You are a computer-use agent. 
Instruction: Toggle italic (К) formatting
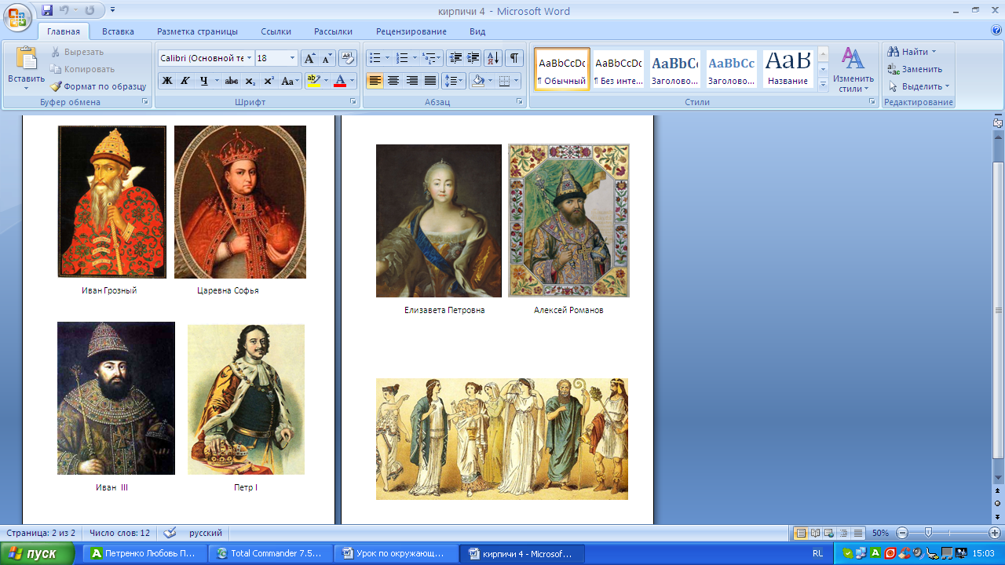point(185,81)
